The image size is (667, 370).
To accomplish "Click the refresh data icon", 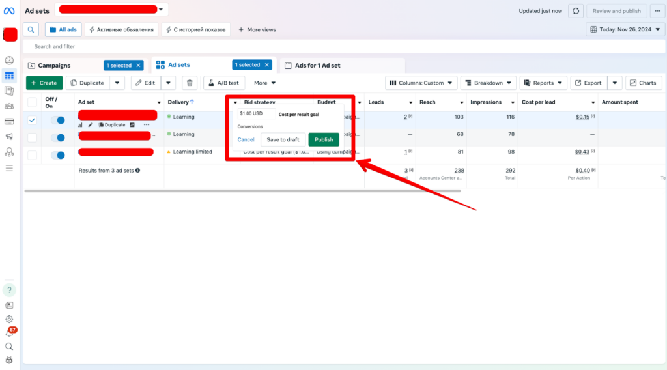I will [x=575, y=11].
